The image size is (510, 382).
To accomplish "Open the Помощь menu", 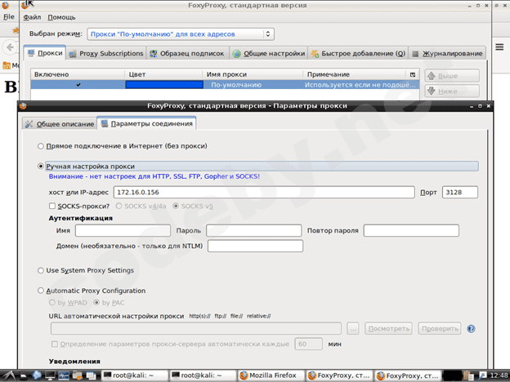I will click(x=61, y=17).
